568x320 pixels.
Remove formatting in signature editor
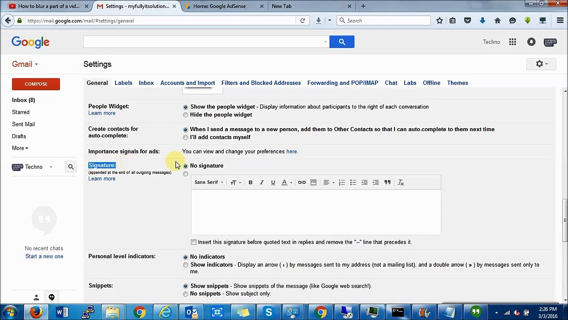pos(401,182)
